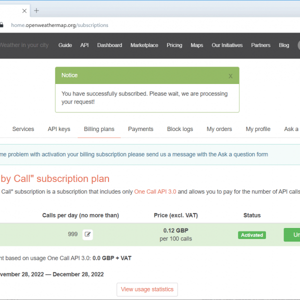The height and width of the screenshot is (300, 300).
Task: Close the browser tab
Action: (x=24, y=10)
